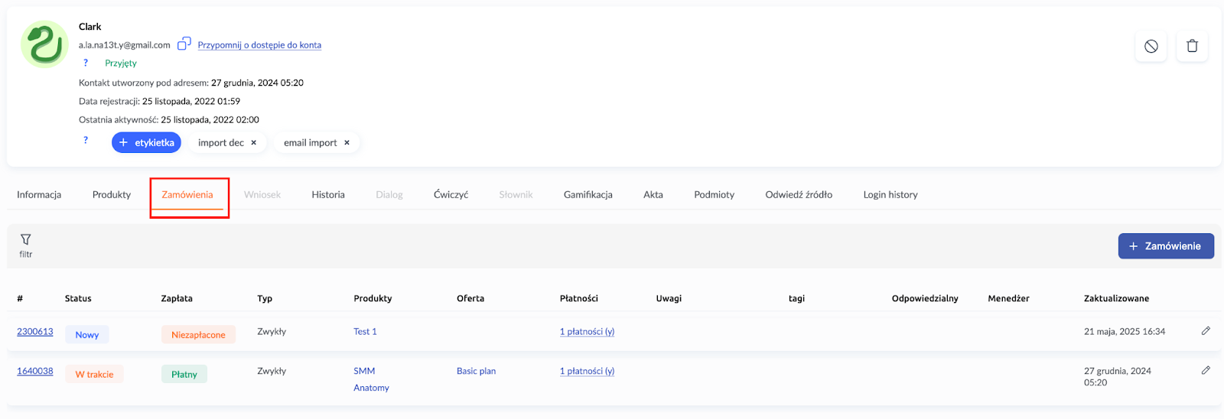The width and height of the screenshot is (1224, 419).
Task: Click the block contact icon
Action: pyautogui.click(x=1151, y=46)
